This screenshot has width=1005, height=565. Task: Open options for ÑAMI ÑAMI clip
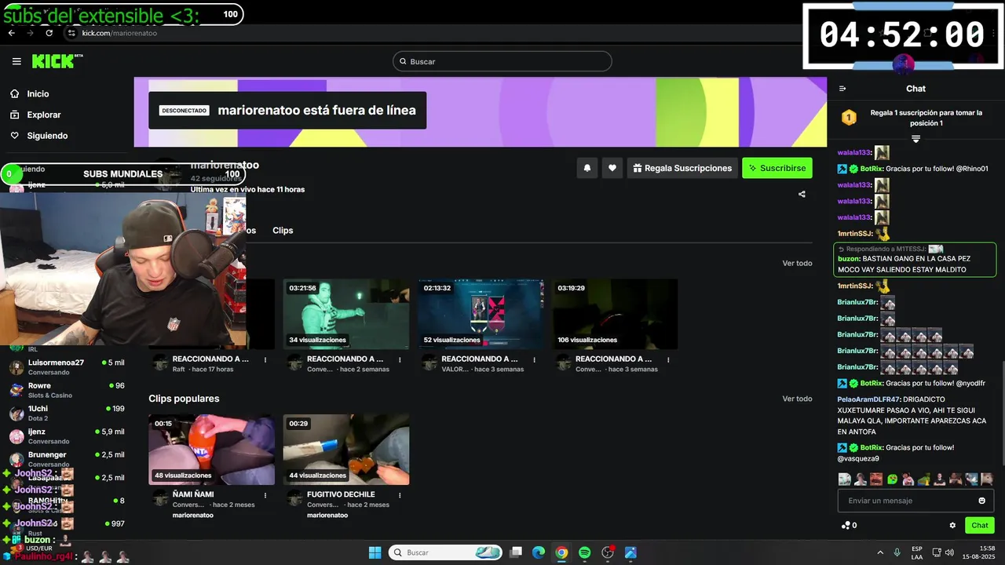tap(265, 495)
